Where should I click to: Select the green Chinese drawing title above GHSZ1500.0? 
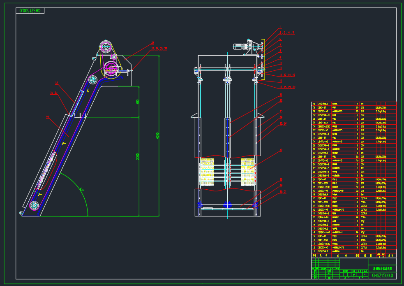click(382, 268)
